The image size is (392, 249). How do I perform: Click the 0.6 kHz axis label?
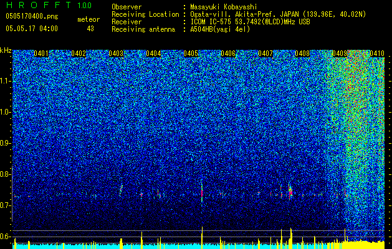point(6,237)
